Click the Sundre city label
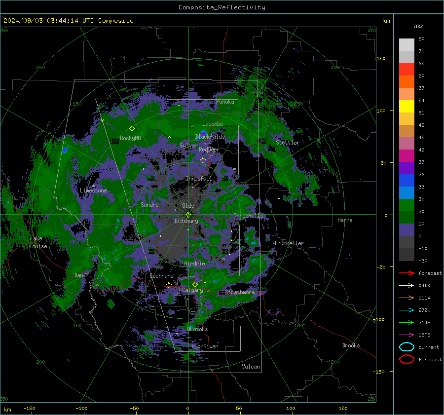This screenshot has width=444, height=415. click(149, 205)
